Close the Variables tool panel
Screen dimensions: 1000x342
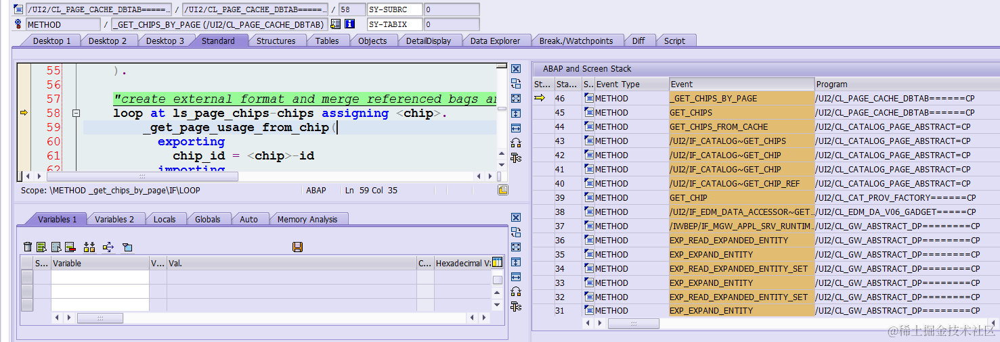(516, 218)
